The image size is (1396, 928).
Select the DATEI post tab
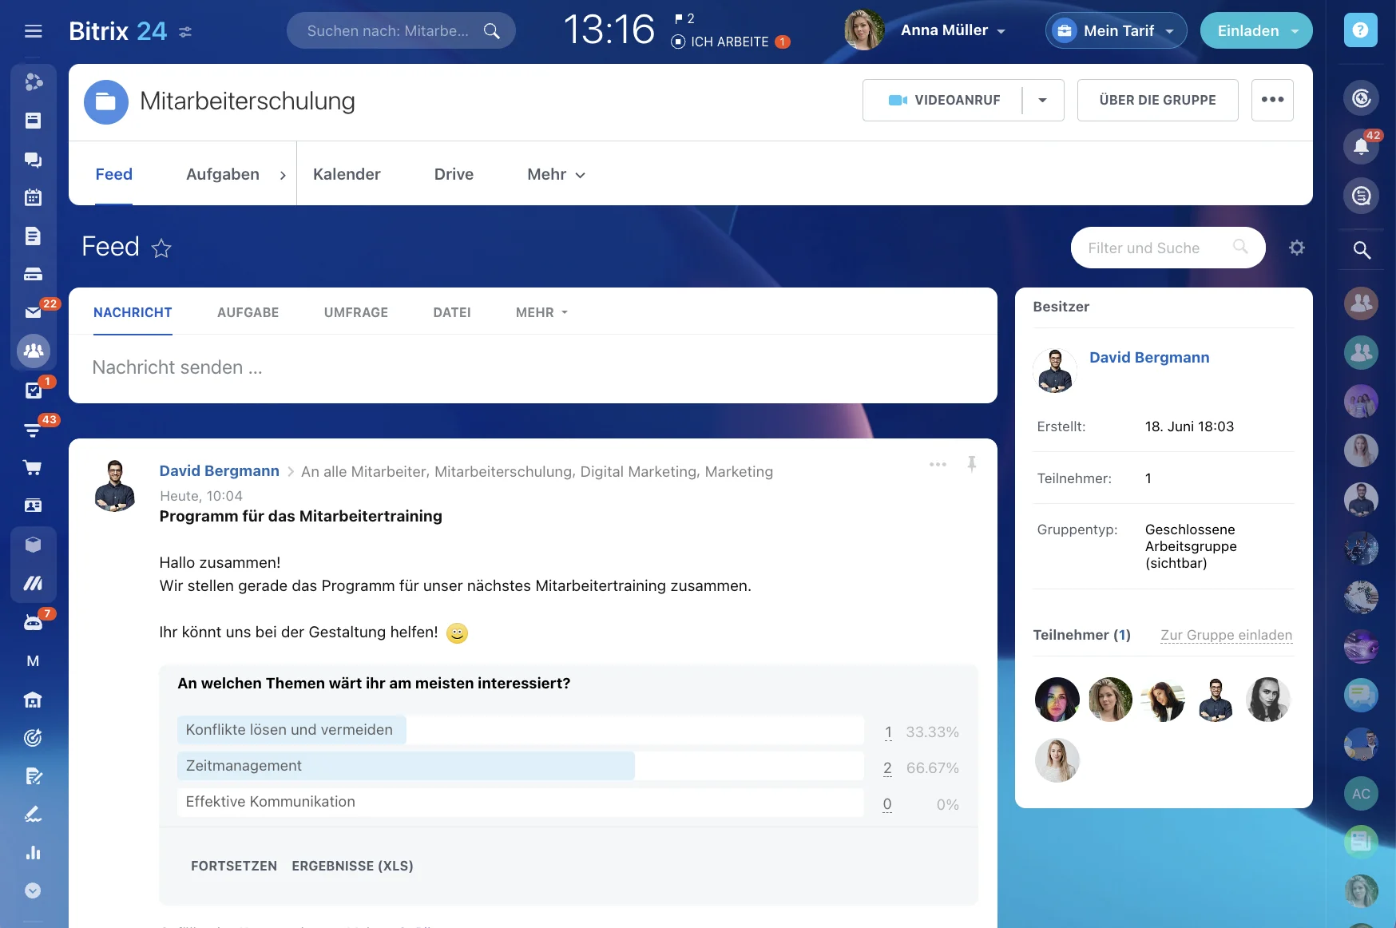pos(452,312)
